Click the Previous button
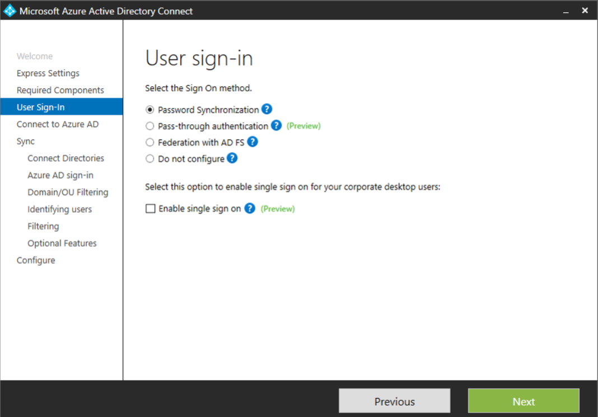Image resolution: width=598 pixels, height=417 pixels. click(394, 401)
